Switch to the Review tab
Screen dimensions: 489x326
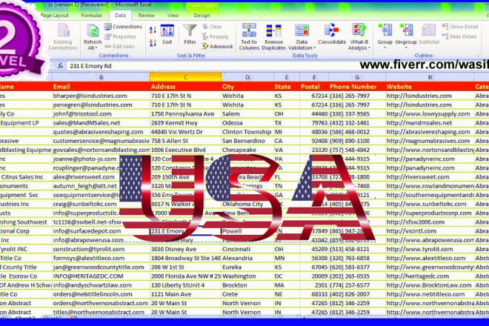(146, 15)
